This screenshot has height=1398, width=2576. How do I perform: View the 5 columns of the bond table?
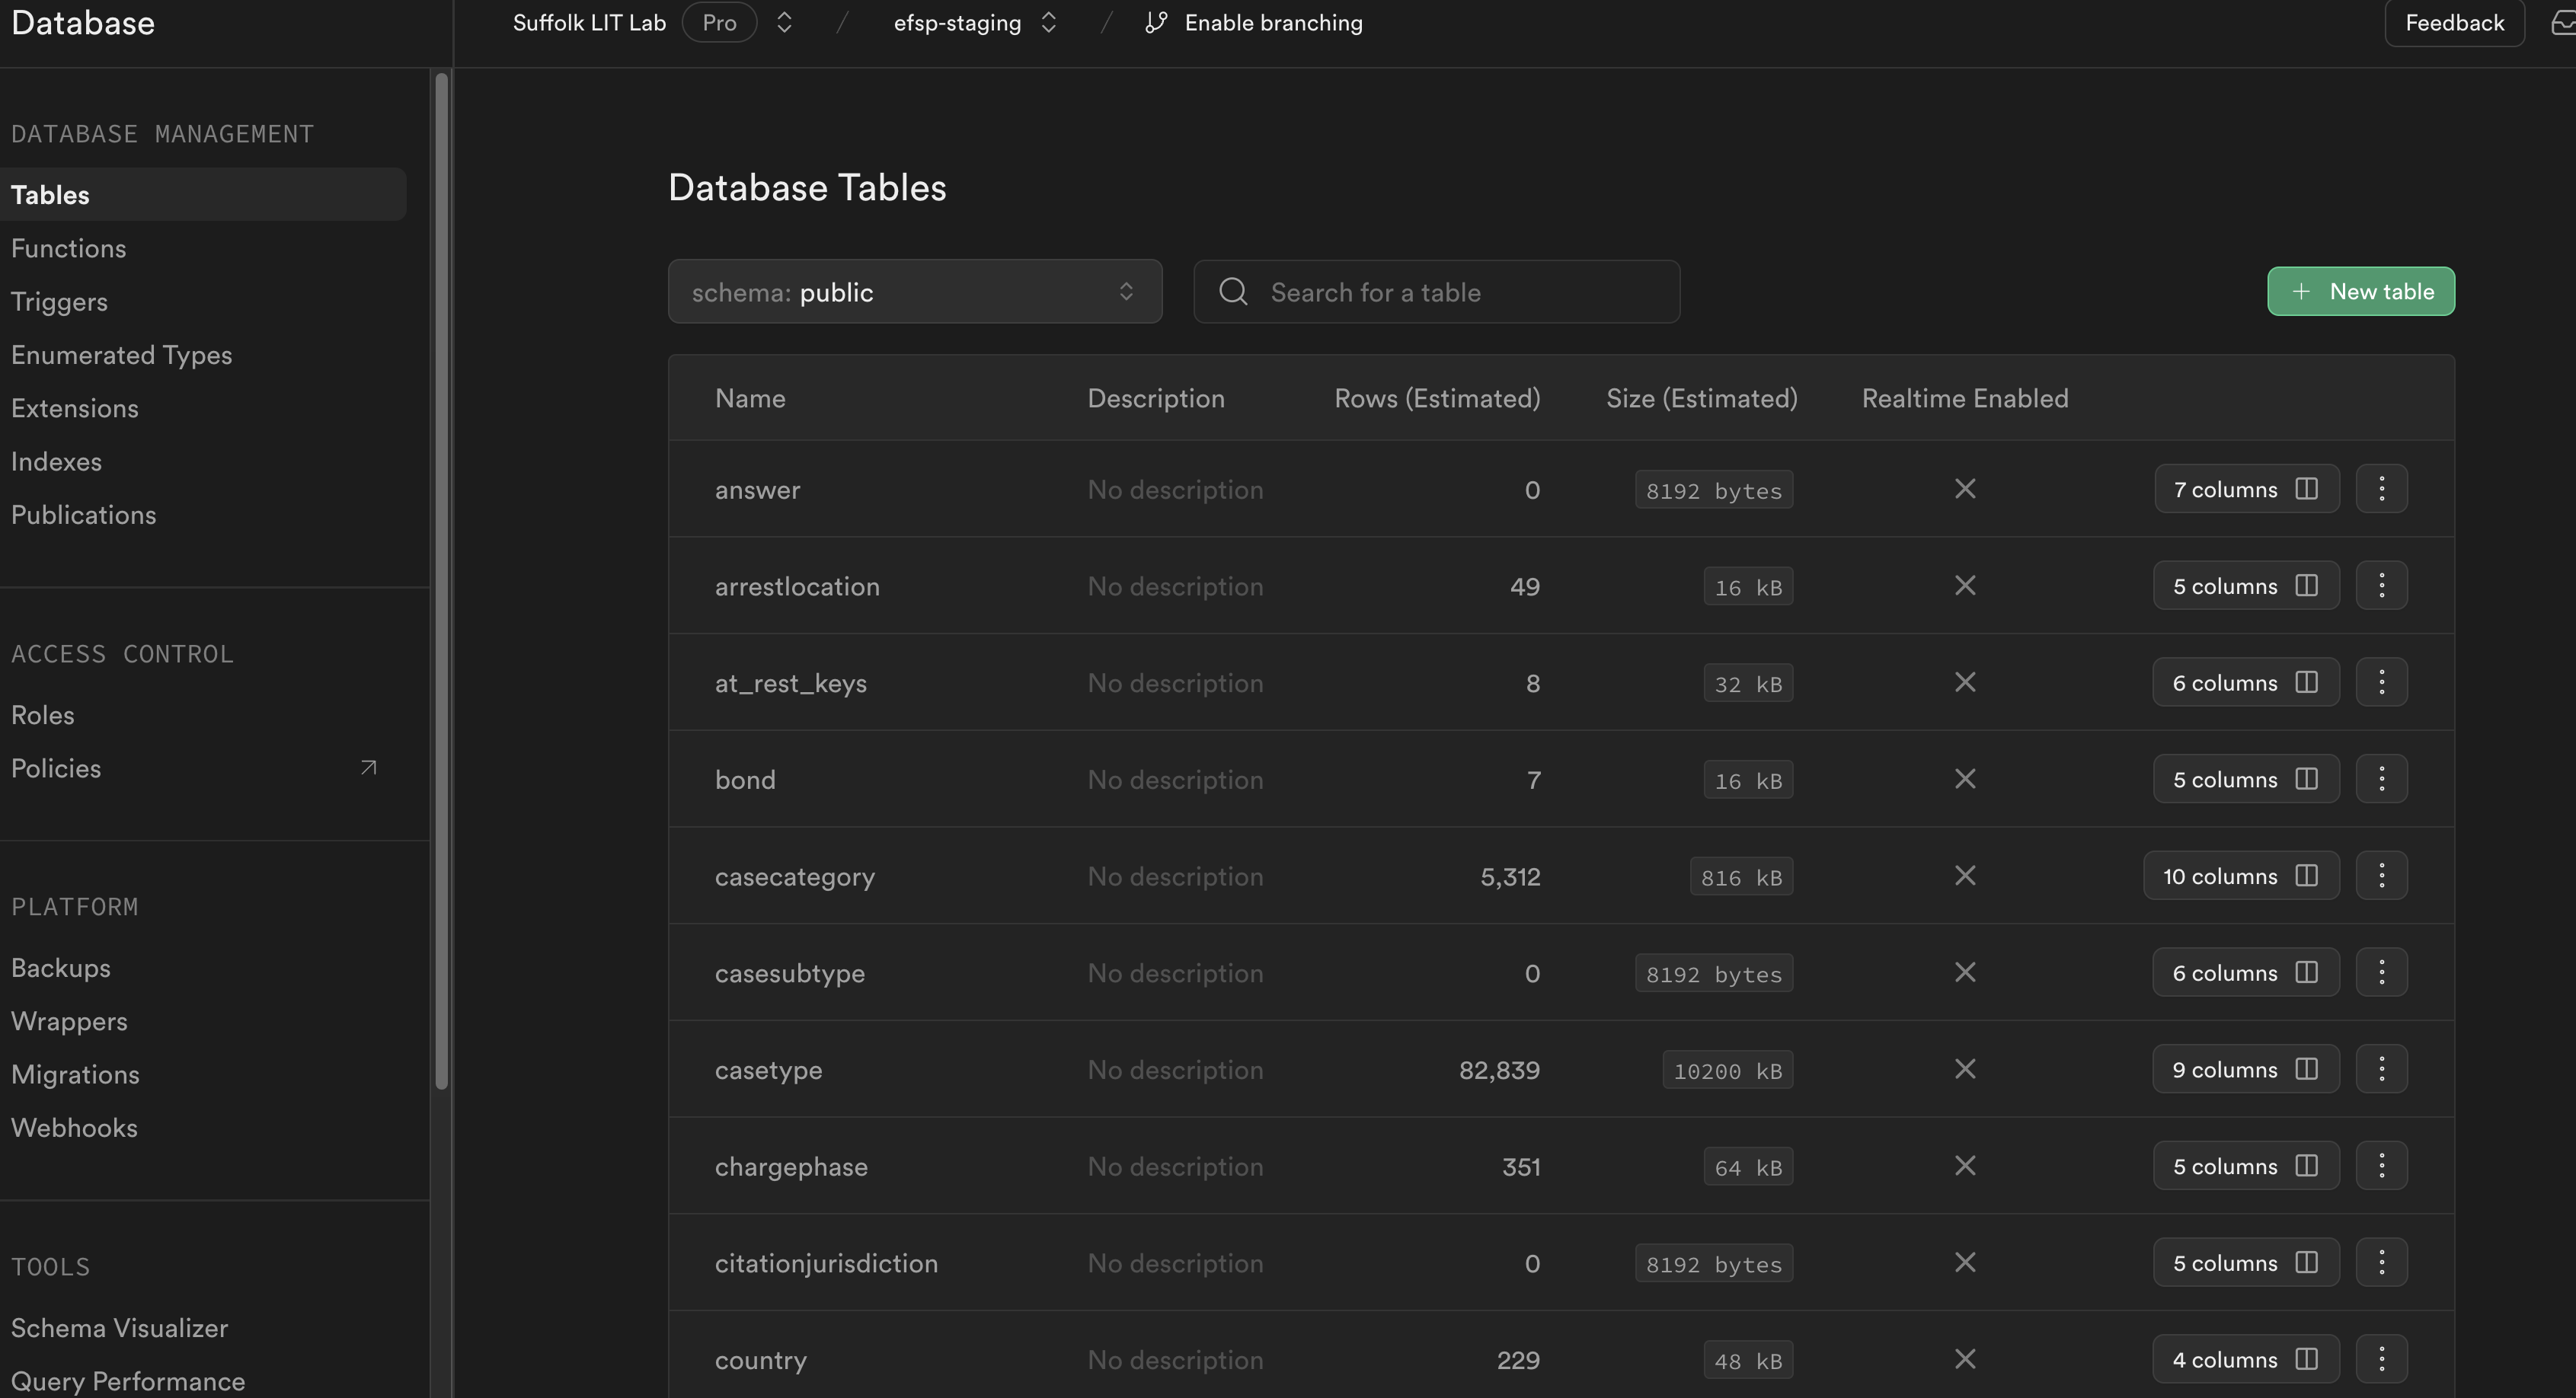[2246, 779]
